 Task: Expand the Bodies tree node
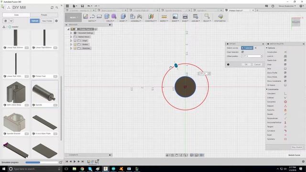pos(71,44)
